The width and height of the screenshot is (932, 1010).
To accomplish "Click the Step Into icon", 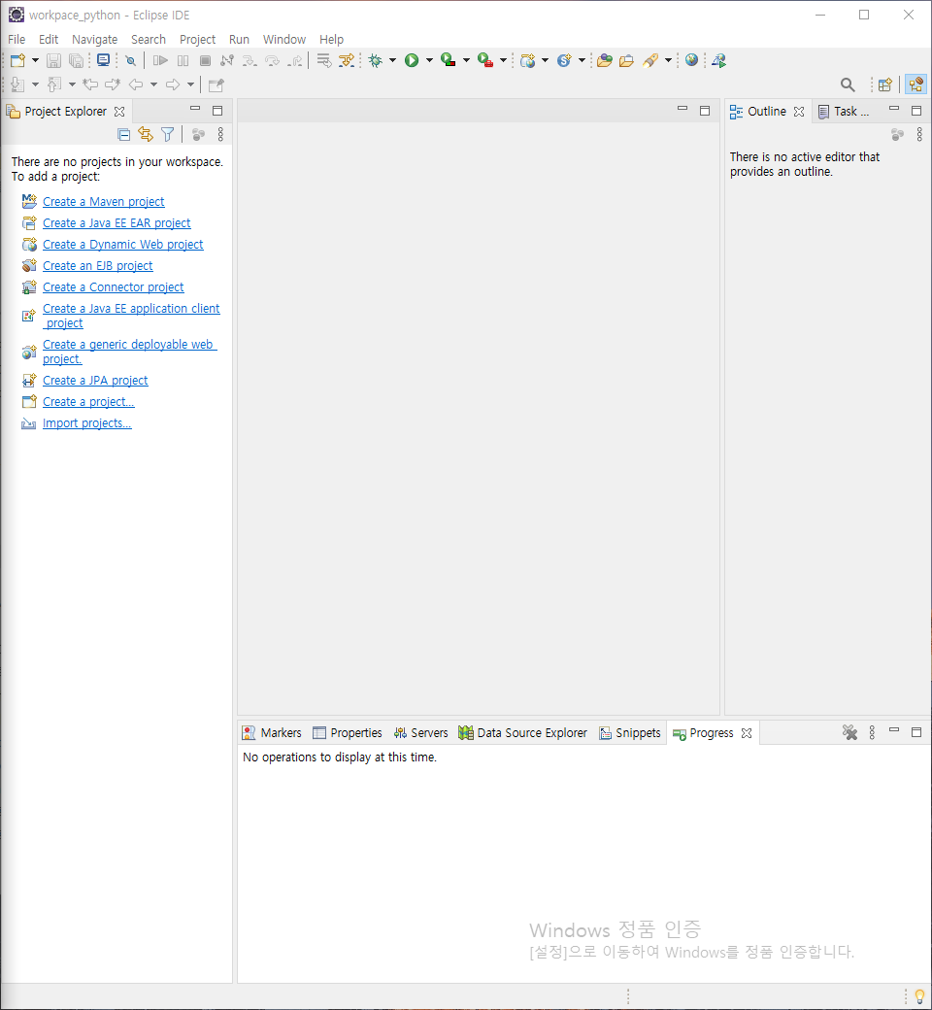I will (x=250, y=60).
